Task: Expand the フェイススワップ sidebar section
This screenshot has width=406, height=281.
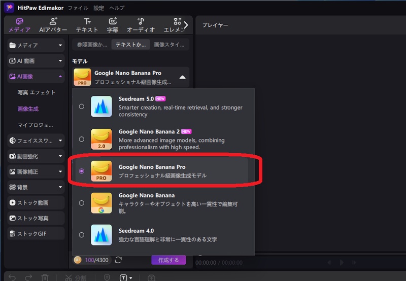Action: [x=60, y=140]
